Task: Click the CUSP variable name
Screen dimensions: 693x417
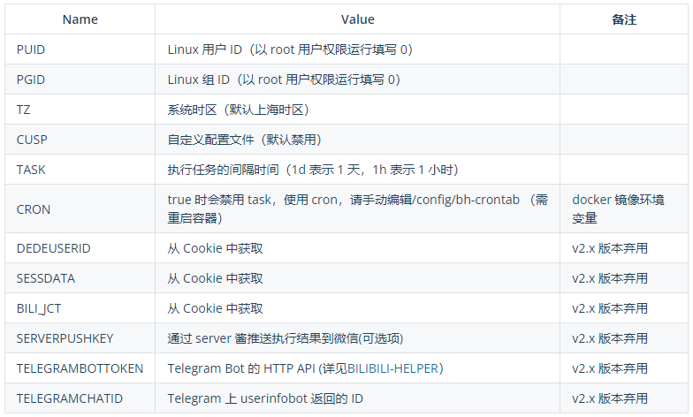Action: click(x=31, y=140)
